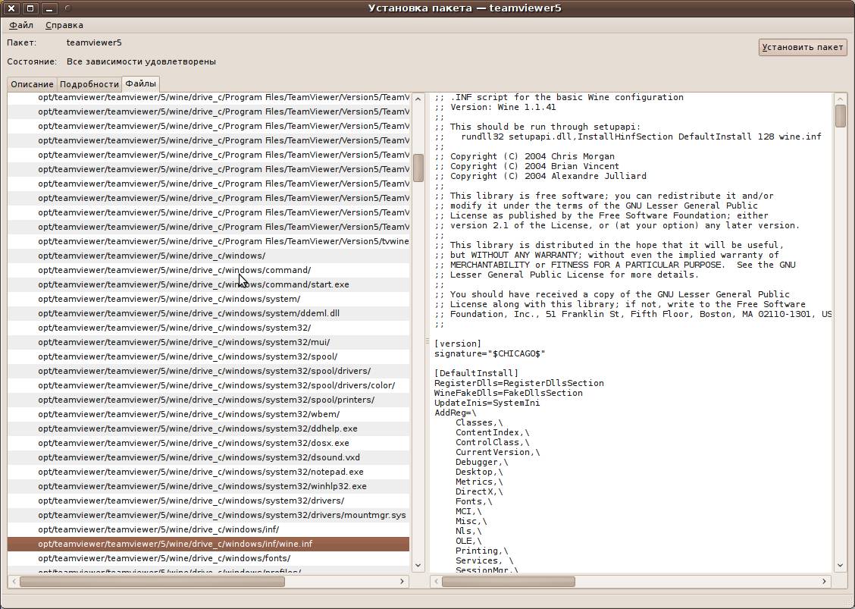Select the windows/system/ row
The width and height of the screenshot is (855, 609).
208,299
